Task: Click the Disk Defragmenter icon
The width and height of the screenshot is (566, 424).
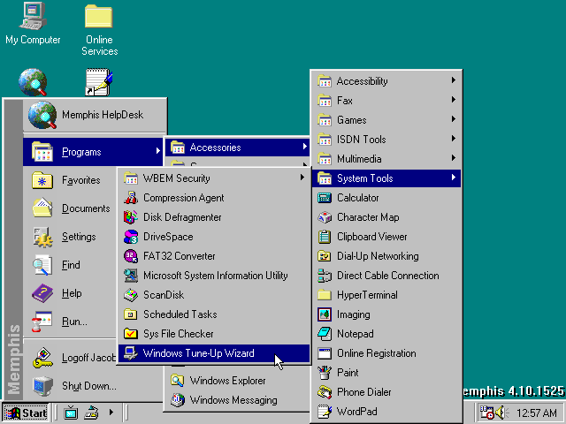Action: click(x=131, y=217)
